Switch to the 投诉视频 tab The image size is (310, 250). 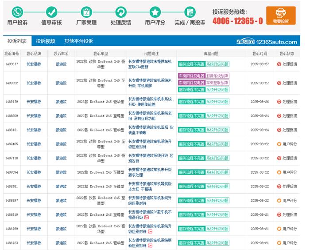[46, 41]
